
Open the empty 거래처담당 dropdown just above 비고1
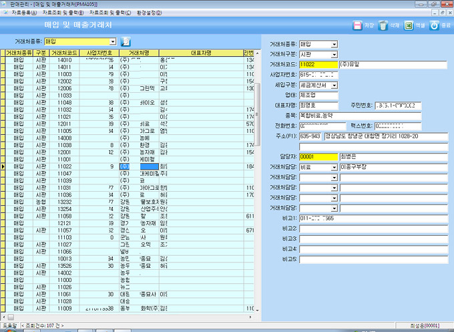pyautogui.click(x=334, y=208)
